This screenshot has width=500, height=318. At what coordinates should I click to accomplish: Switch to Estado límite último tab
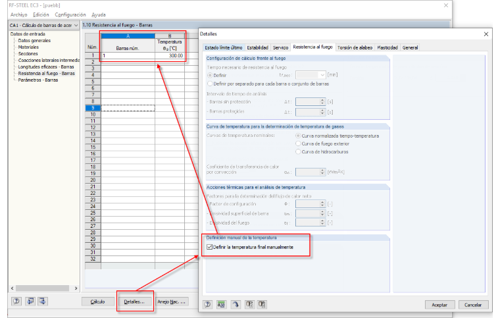point(224,47)
